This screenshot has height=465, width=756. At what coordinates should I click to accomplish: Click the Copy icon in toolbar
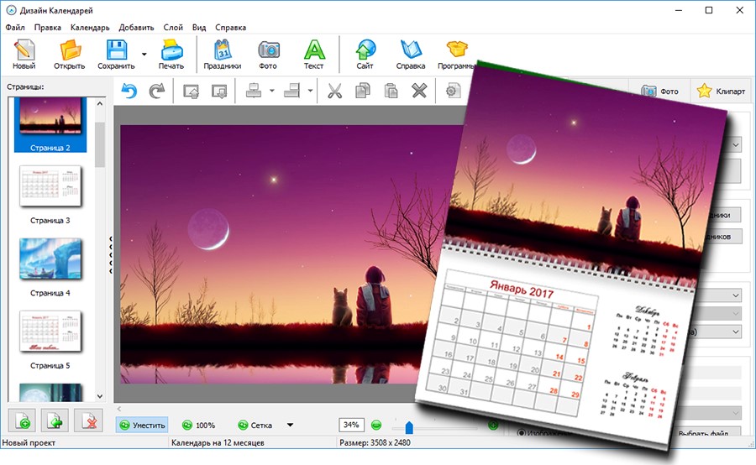[x=363, y=91]
